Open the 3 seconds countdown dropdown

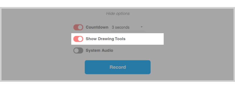click(128, 27)
